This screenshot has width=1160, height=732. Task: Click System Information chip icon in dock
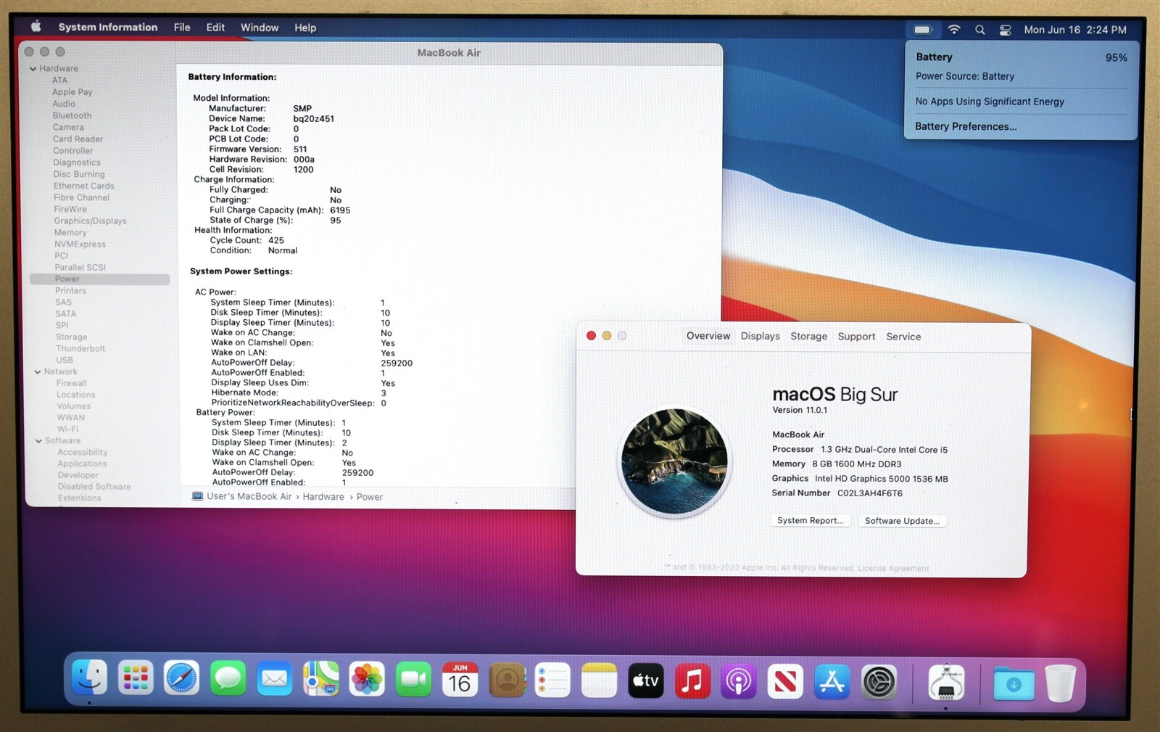point(946,682)
